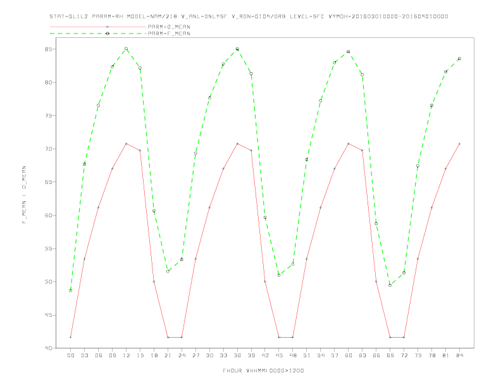Click x-axis forecast hour label 15

(x=140, y=355)
